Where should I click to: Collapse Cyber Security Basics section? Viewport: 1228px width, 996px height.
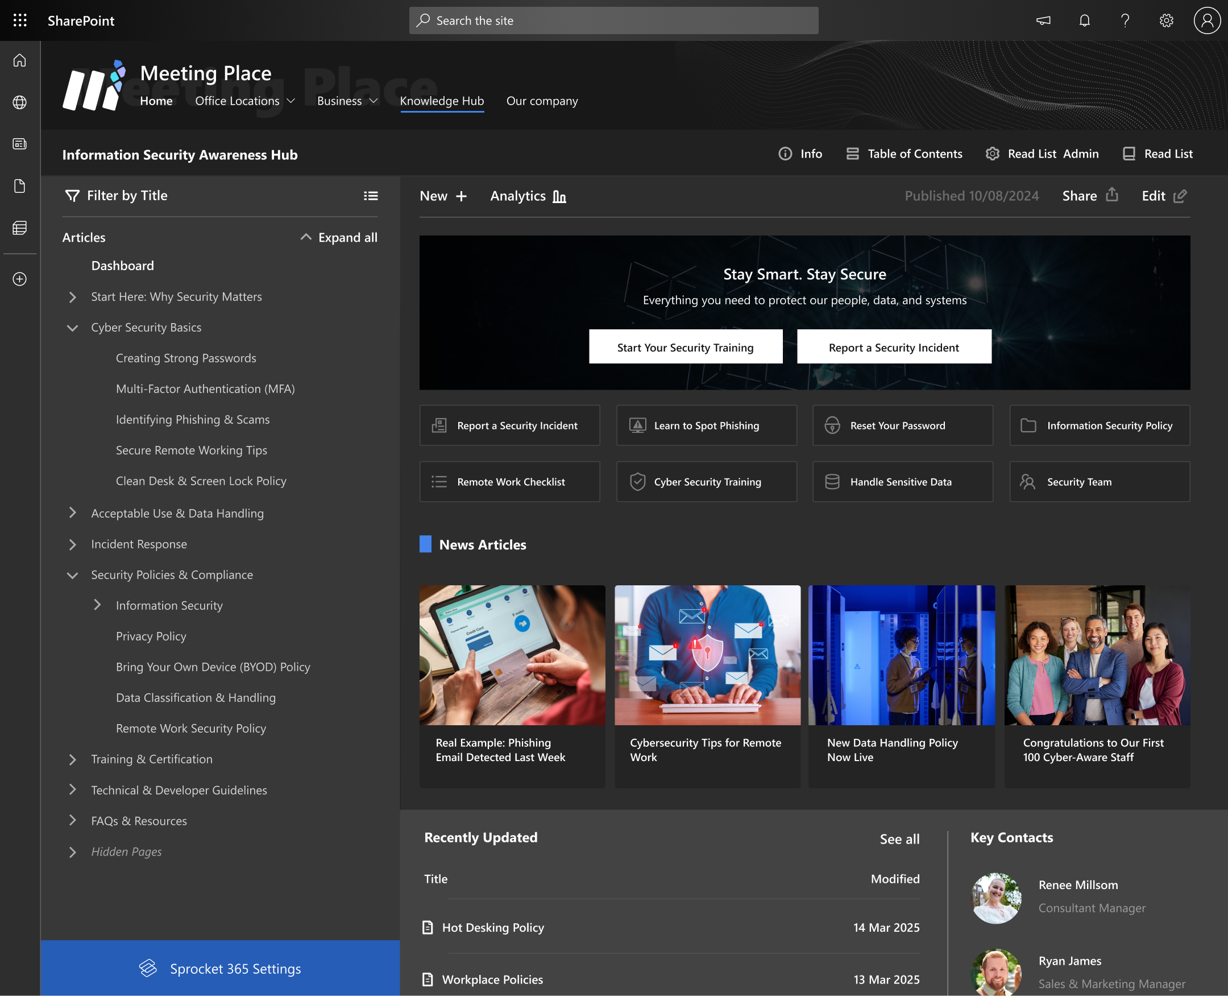click(x=72, y=328)
